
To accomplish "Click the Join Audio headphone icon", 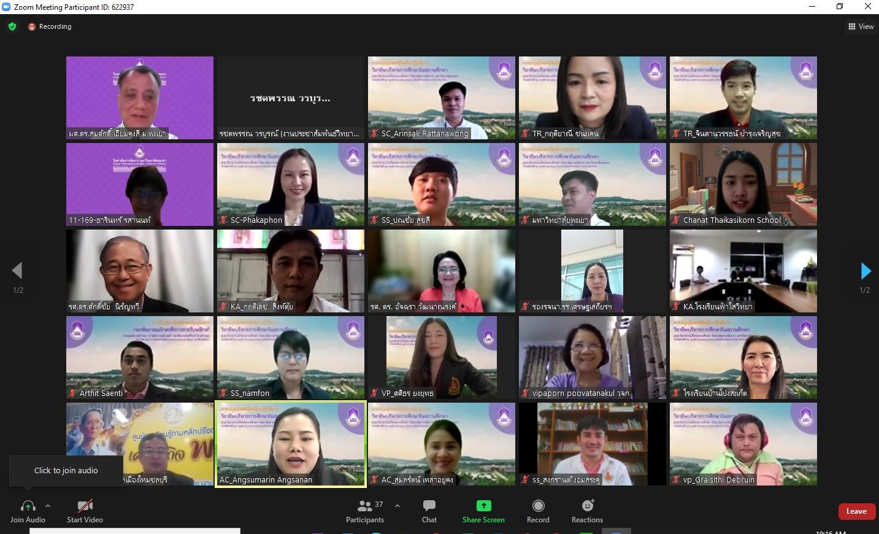I will [28, 506].
